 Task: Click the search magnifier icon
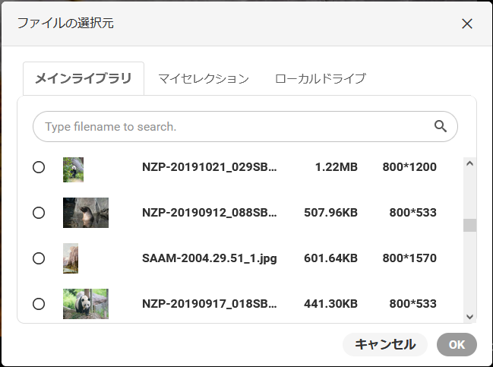pyautogui.click(x=440, y=126)
